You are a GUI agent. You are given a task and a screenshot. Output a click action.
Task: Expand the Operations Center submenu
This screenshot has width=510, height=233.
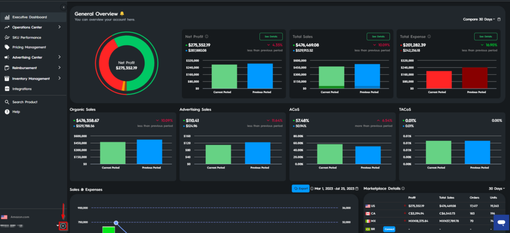[x=59, y=27]
